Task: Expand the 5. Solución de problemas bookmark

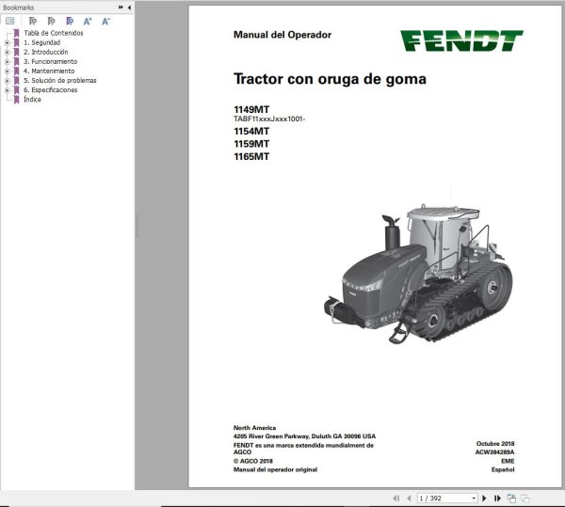Action: click(x=7, y=81)
